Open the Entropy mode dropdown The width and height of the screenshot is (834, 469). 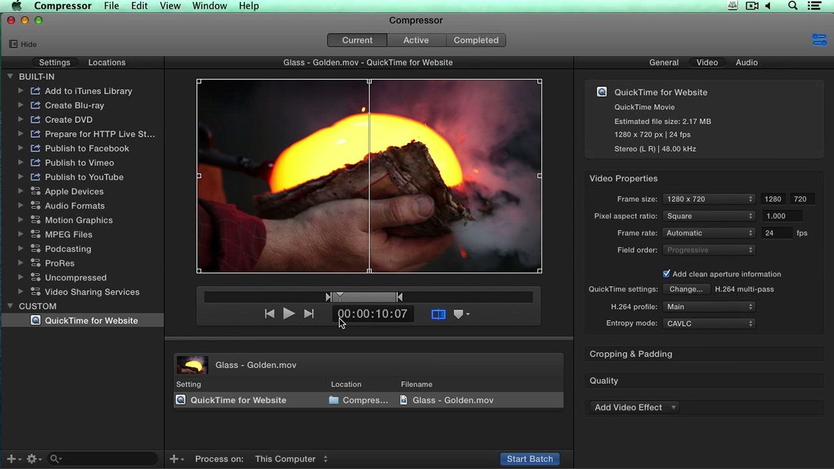[x=709, y=323]
